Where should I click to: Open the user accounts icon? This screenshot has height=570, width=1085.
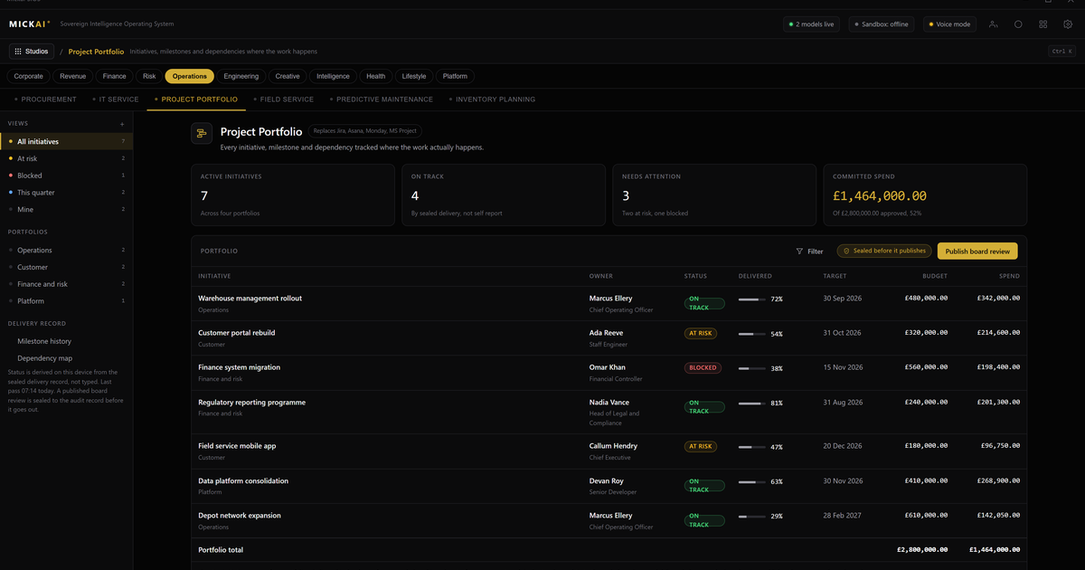(x=993, y=24)
